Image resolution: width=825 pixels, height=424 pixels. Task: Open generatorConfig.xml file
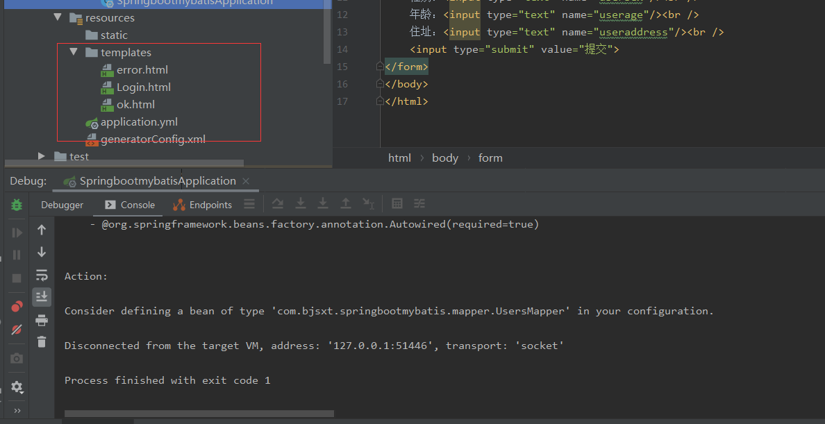[145, 139]
